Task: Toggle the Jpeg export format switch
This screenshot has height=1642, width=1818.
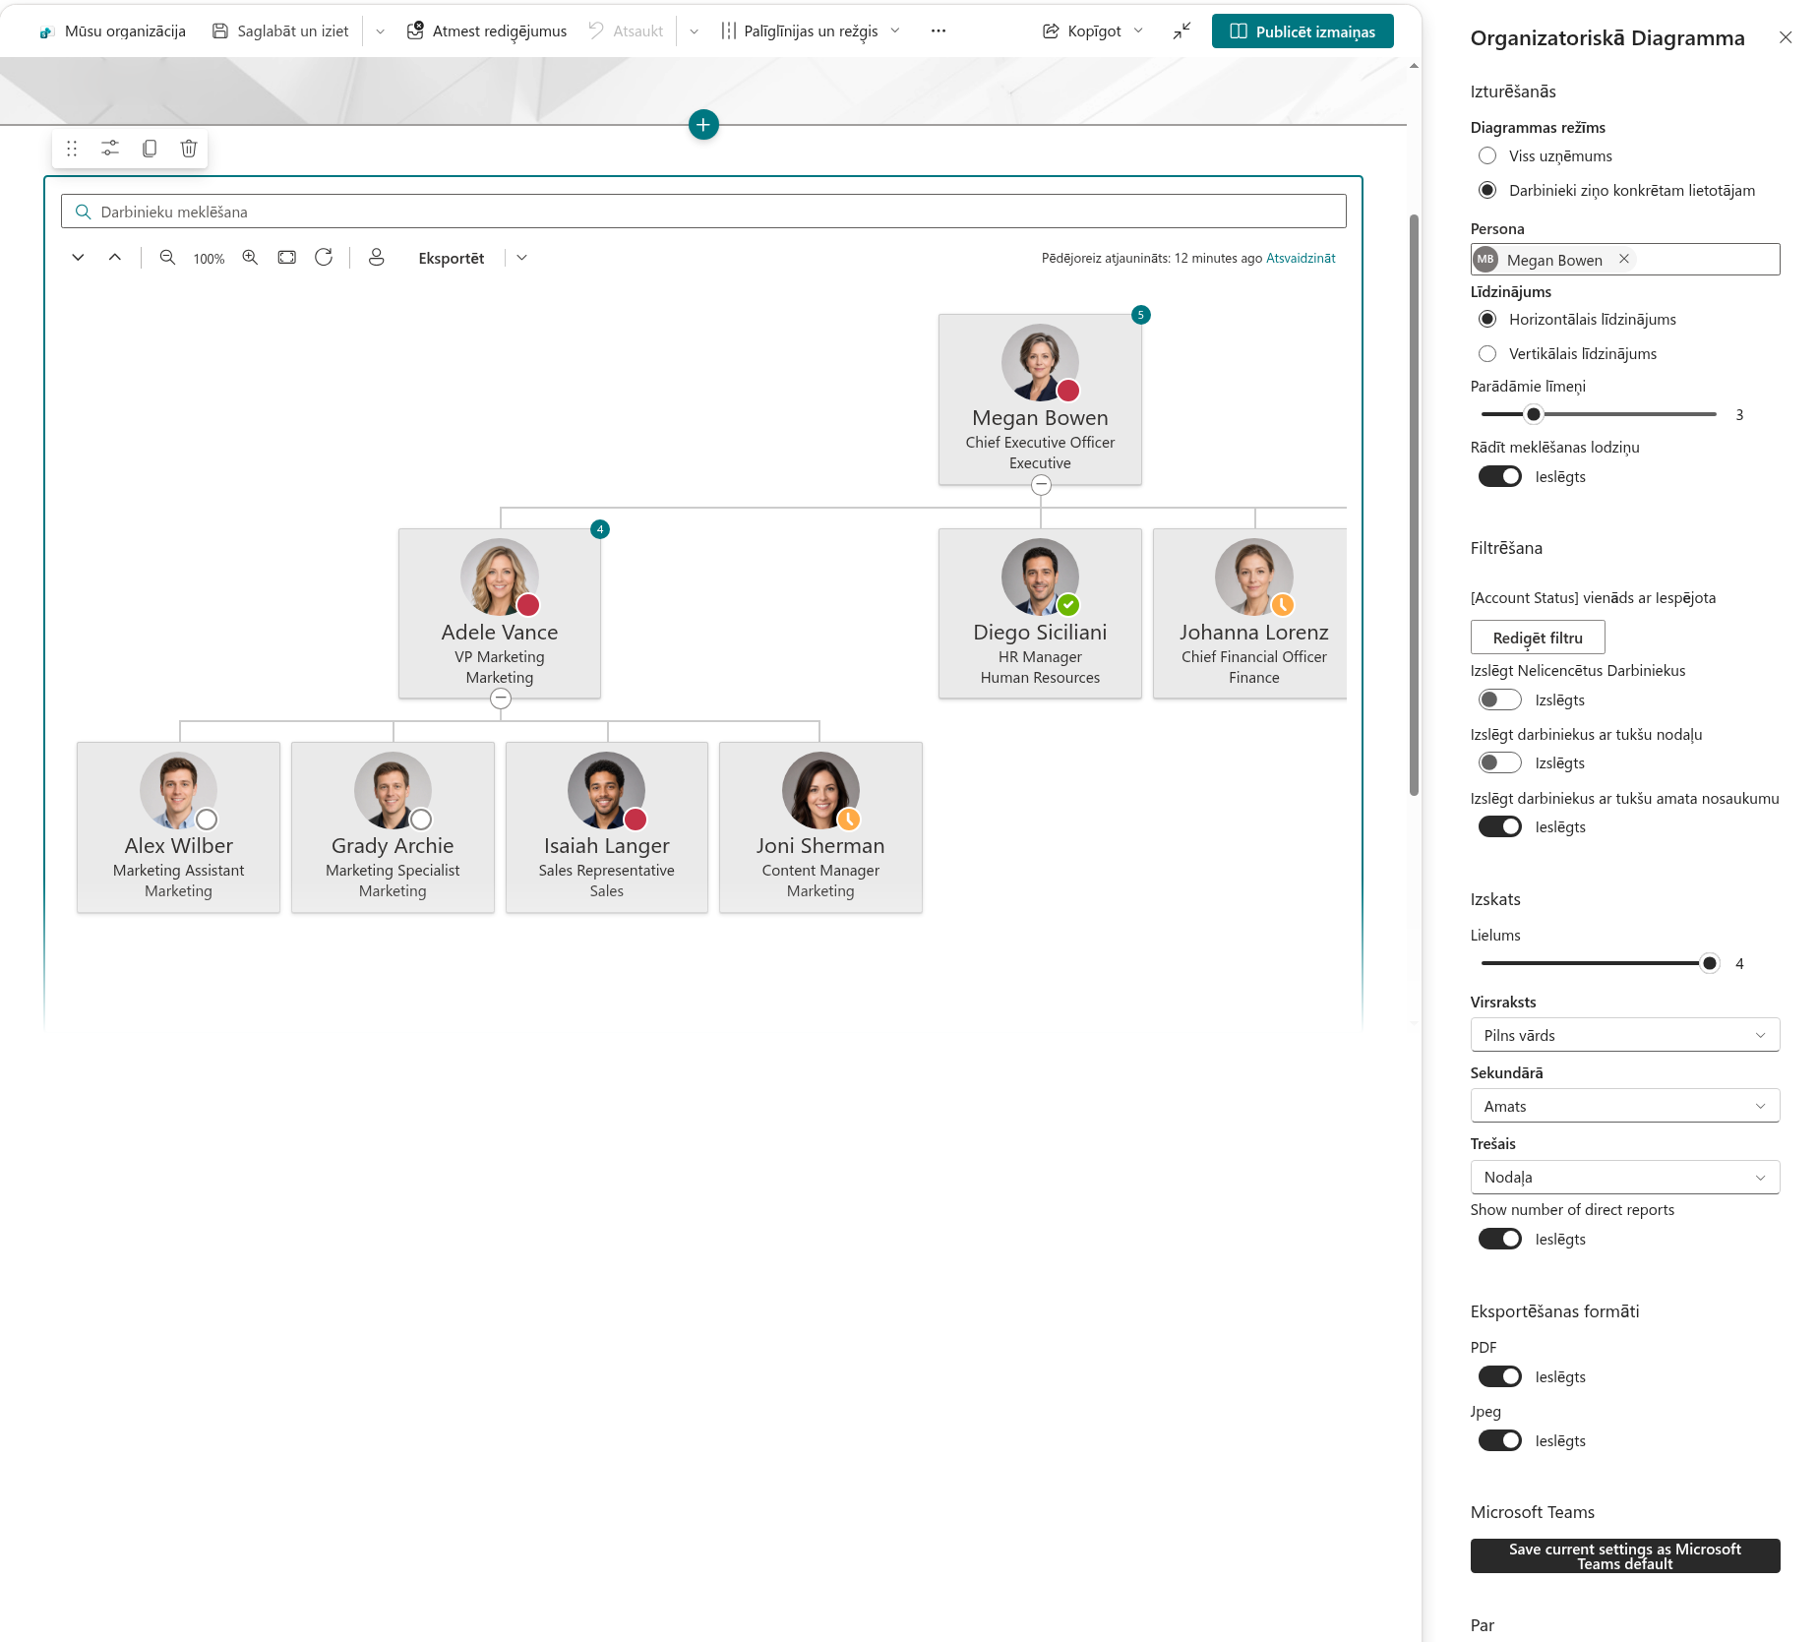Action: (x=1500, y=1441)
